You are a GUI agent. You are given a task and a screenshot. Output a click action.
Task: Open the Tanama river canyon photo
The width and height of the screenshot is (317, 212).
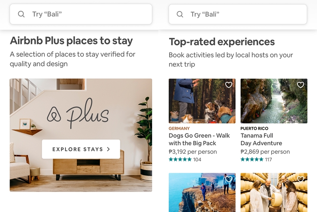(x=274, y=101)
